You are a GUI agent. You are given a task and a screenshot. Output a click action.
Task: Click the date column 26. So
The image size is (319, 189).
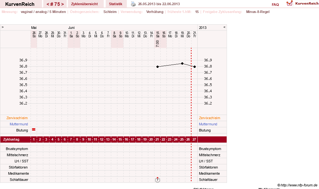34,34
